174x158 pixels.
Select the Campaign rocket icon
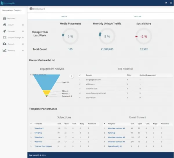point(5,31)
